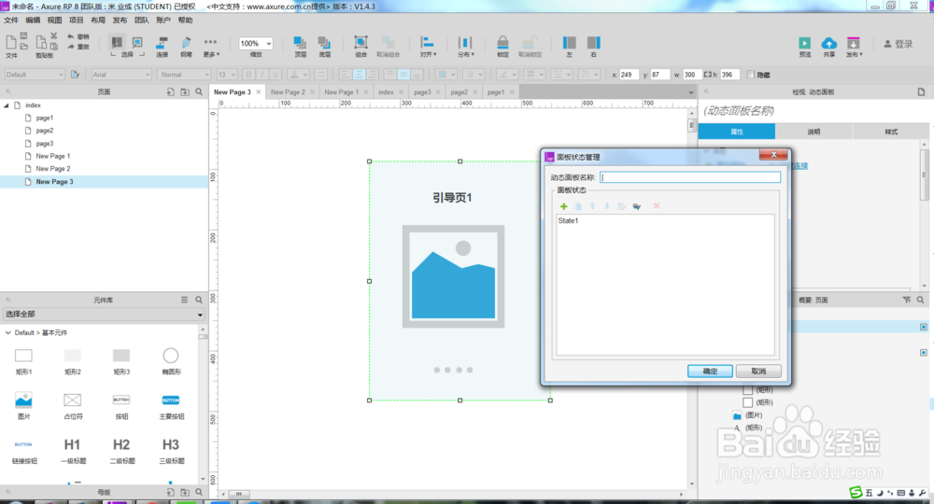Image resolution: width=934 pixels, height=504 pixels.
Task: Undo last action (撤销)
Action: (x=78, y=37)
